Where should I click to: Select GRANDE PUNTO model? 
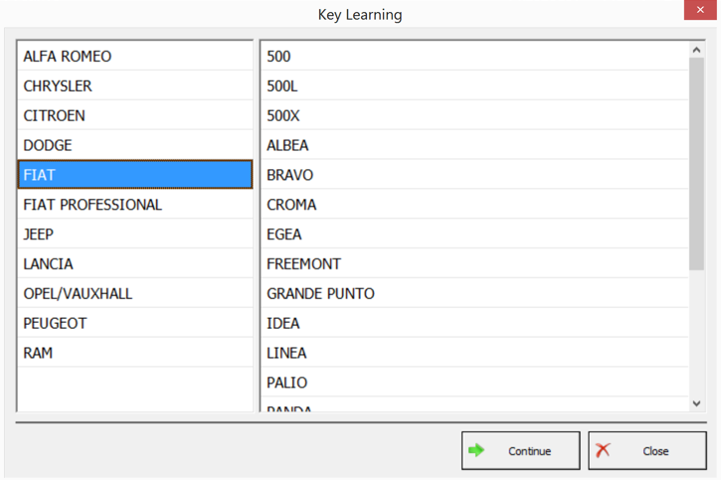[474, 293]
